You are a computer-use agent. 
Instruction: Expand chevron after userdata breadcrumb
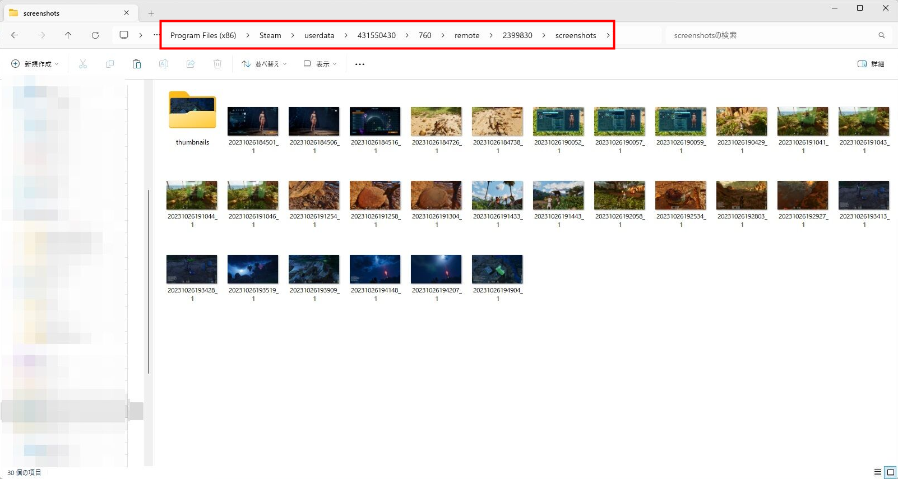[346, 35]
